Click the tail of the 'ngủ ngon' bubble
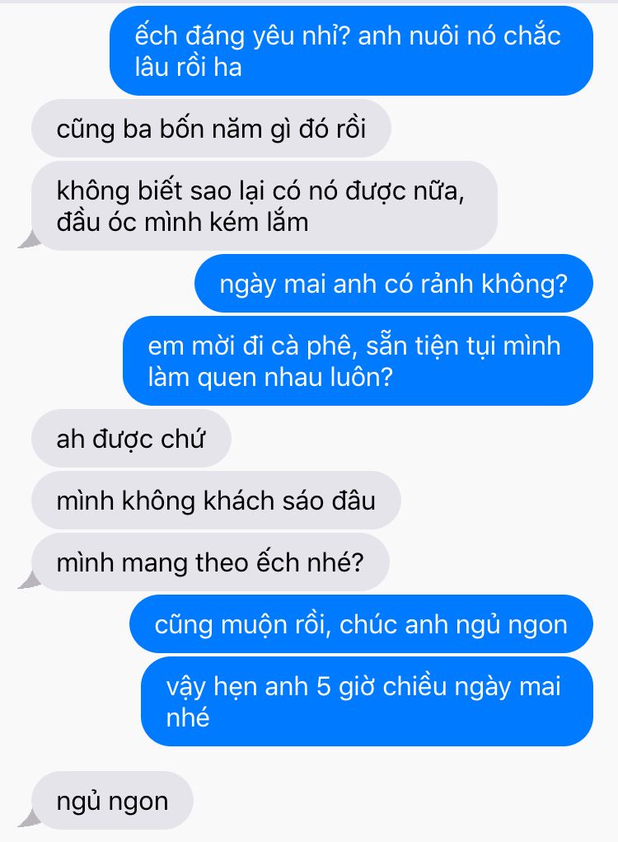The image size is (618, 842). (30, 818)
